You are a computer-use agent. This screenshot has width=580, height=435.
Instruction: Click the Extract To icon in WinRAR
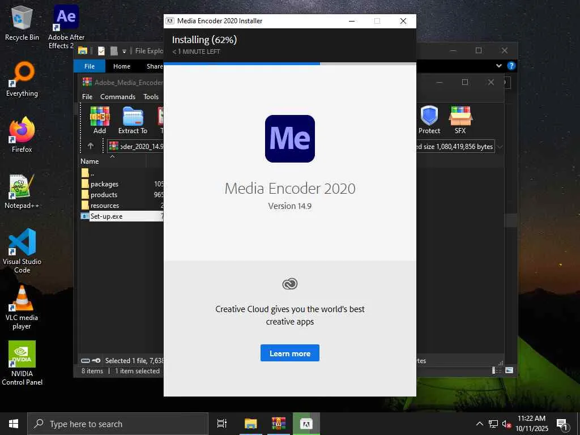(133, 121)
